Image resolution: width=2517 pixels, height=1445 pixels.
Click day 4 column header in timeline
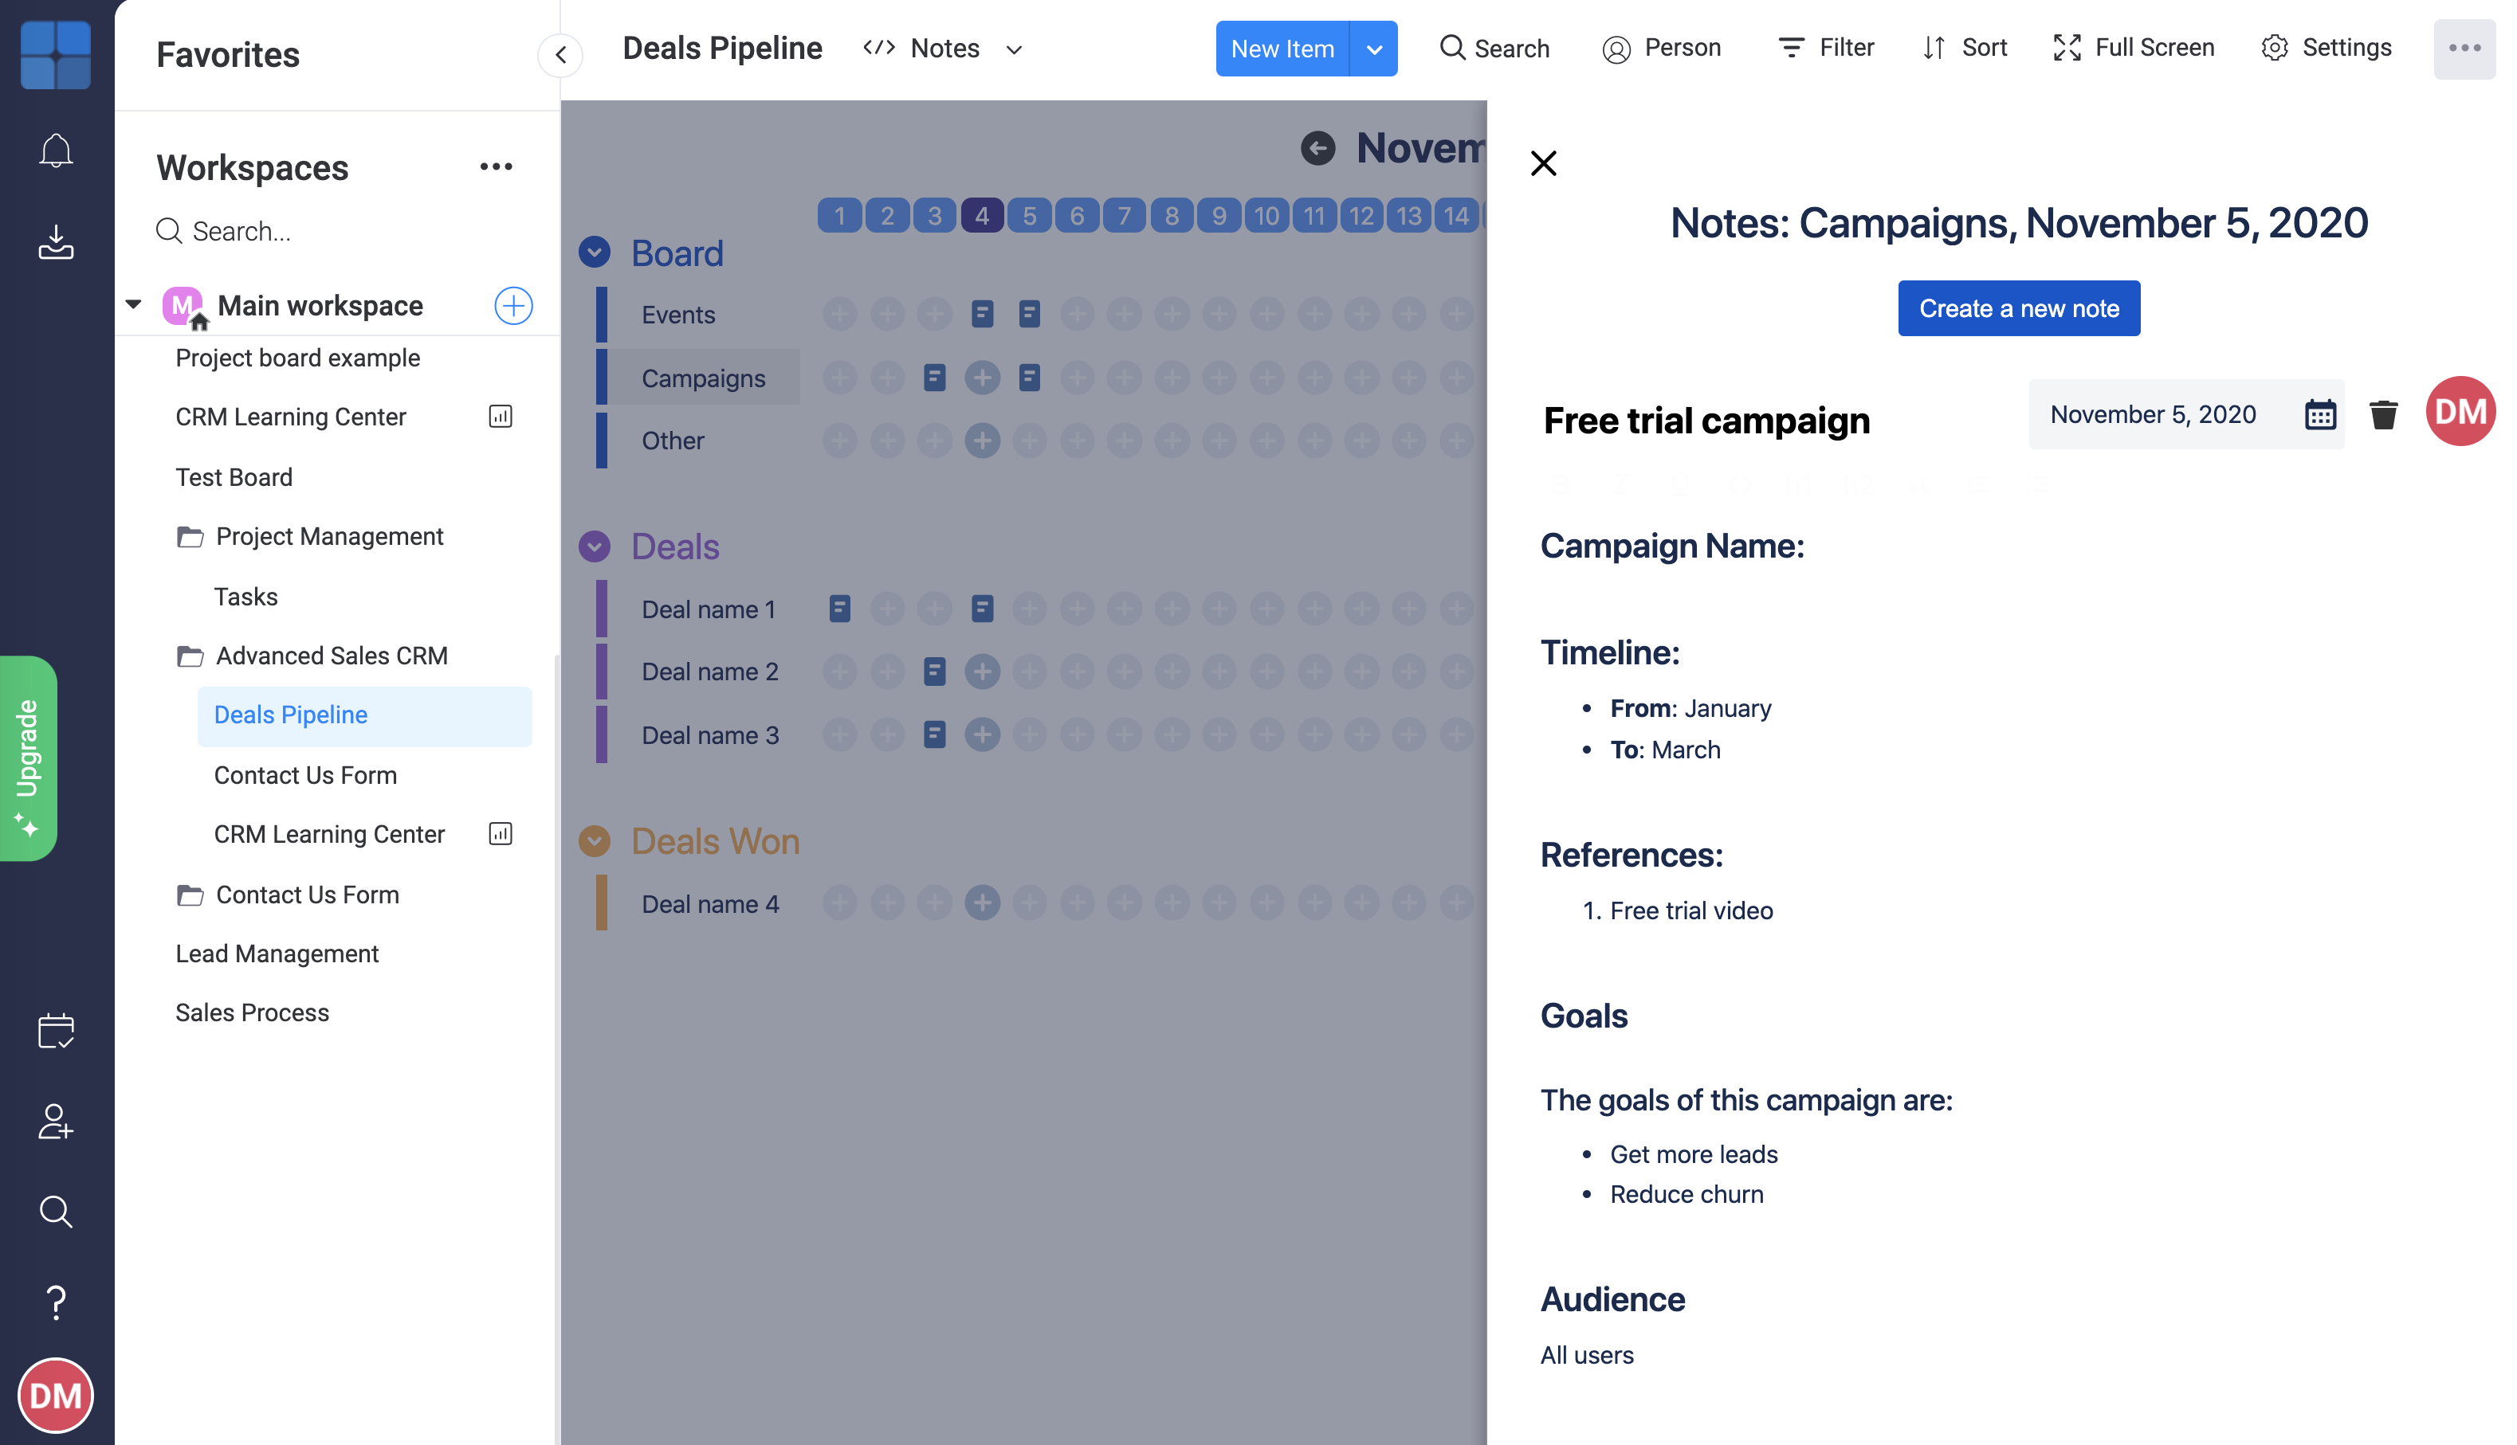tap(980, 213)
